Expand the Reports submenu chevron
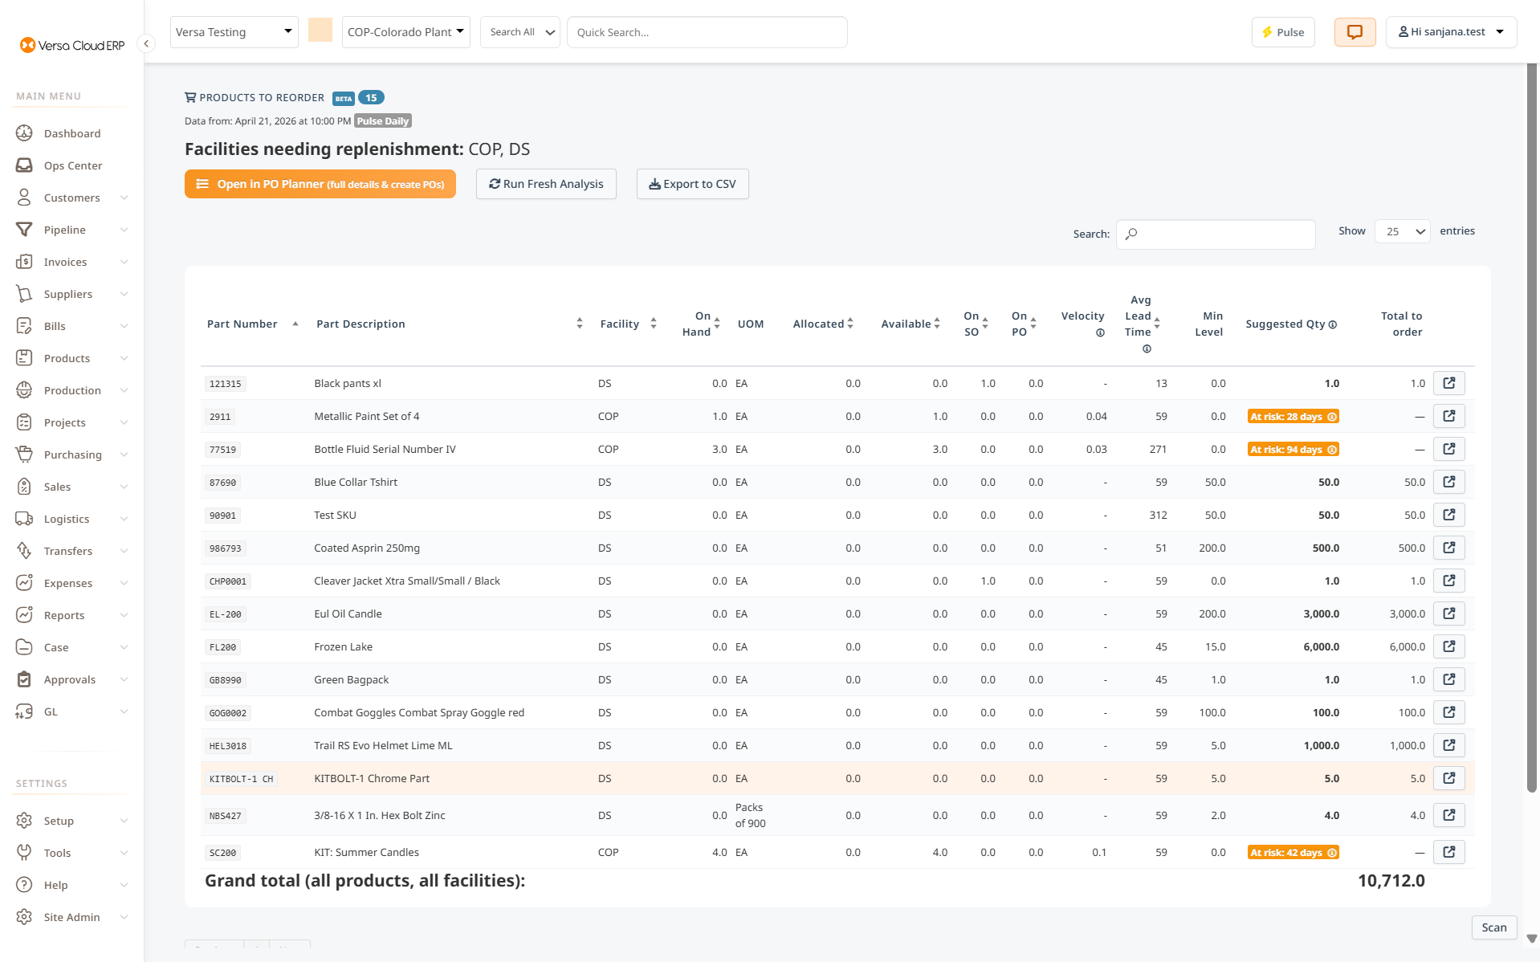 tap(124, 615)
